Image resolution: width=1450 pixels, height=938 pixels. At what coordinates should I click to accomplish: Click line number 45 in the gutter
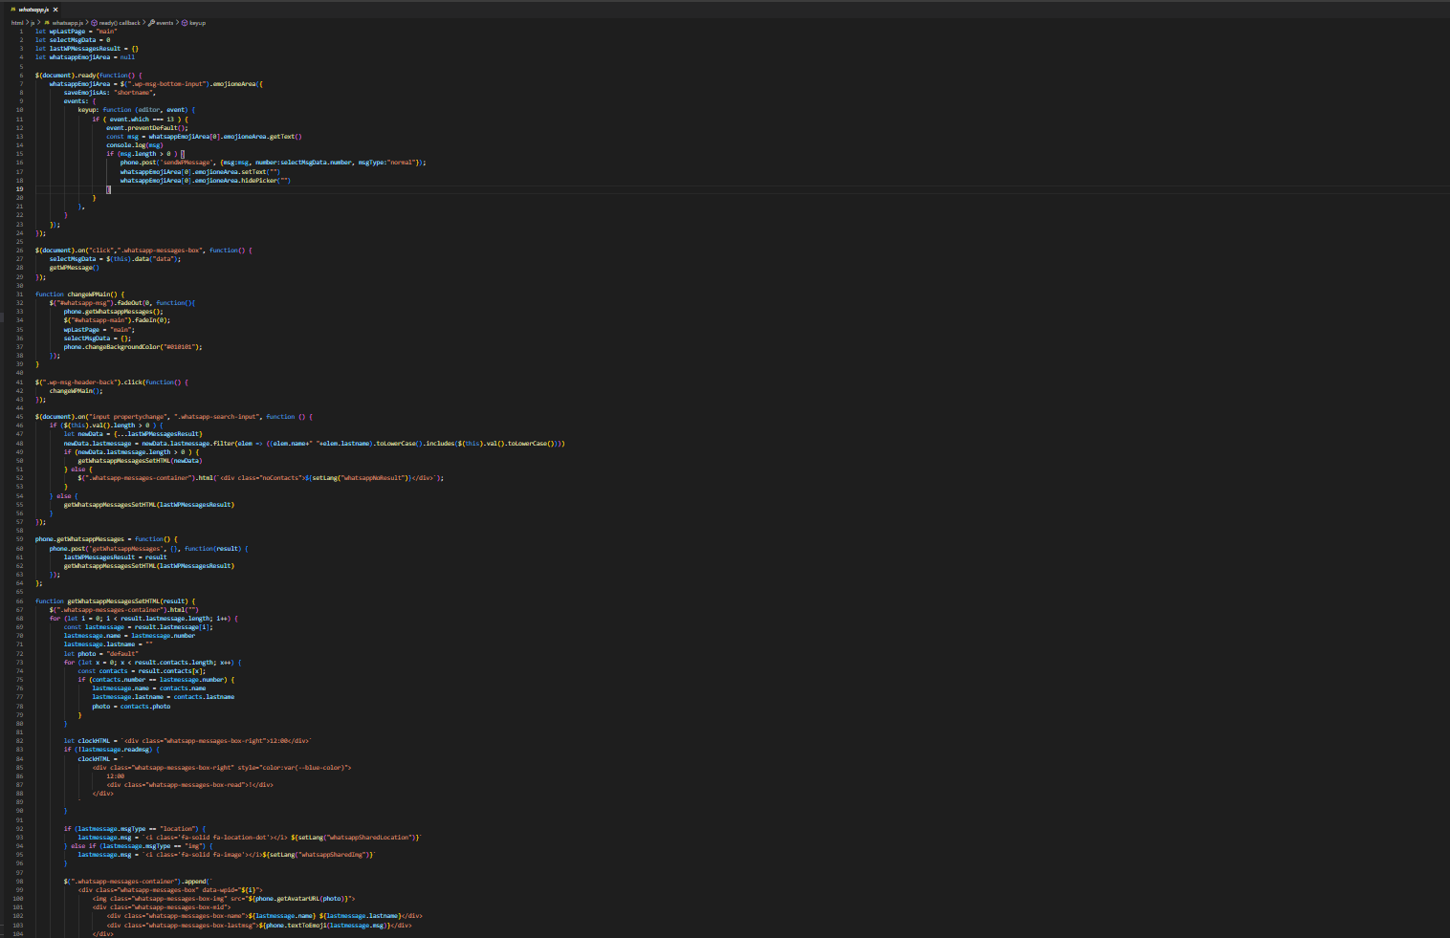[x=19, y=417]
